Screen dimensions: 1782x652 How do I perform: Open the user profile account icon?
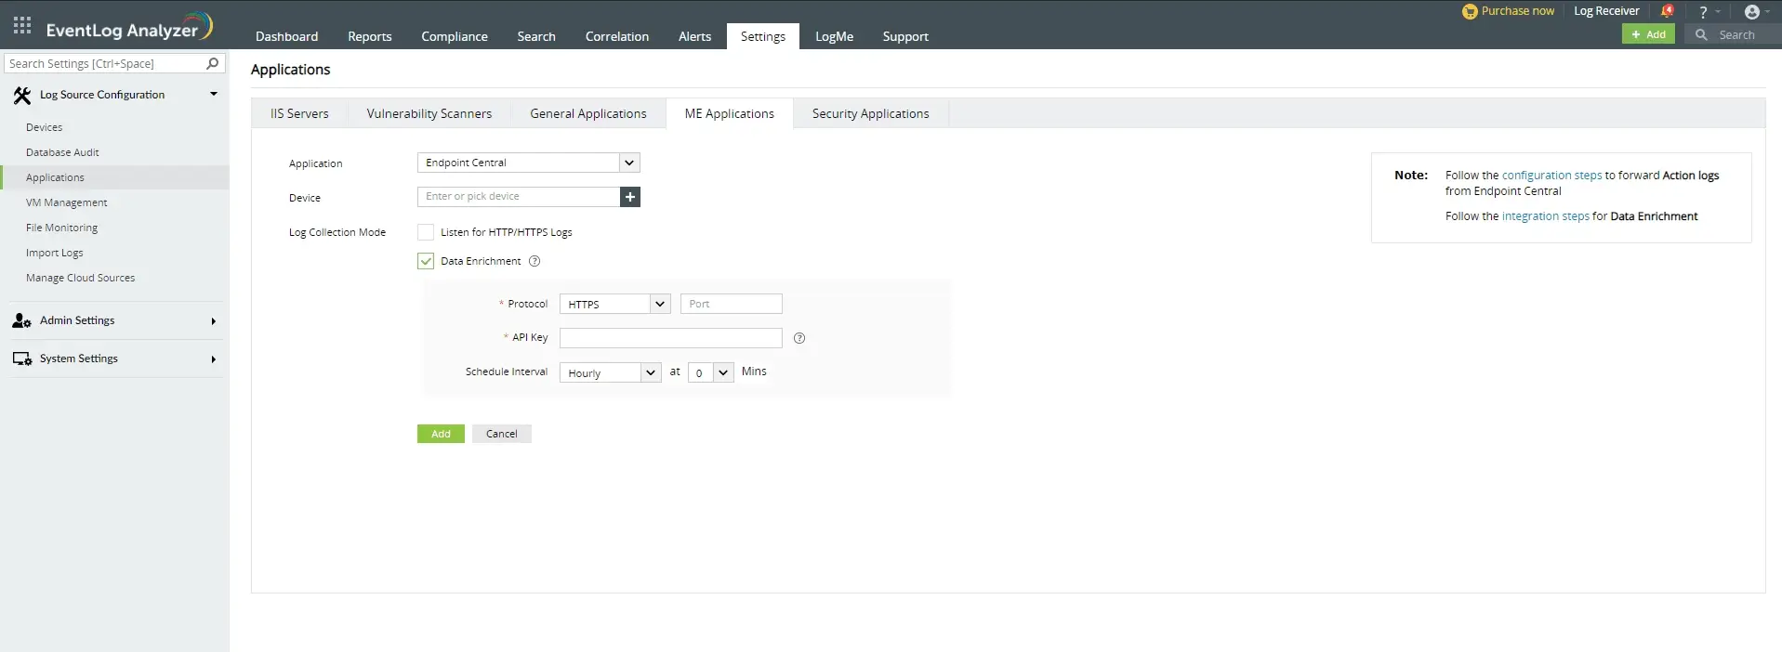coord(1751,12)
